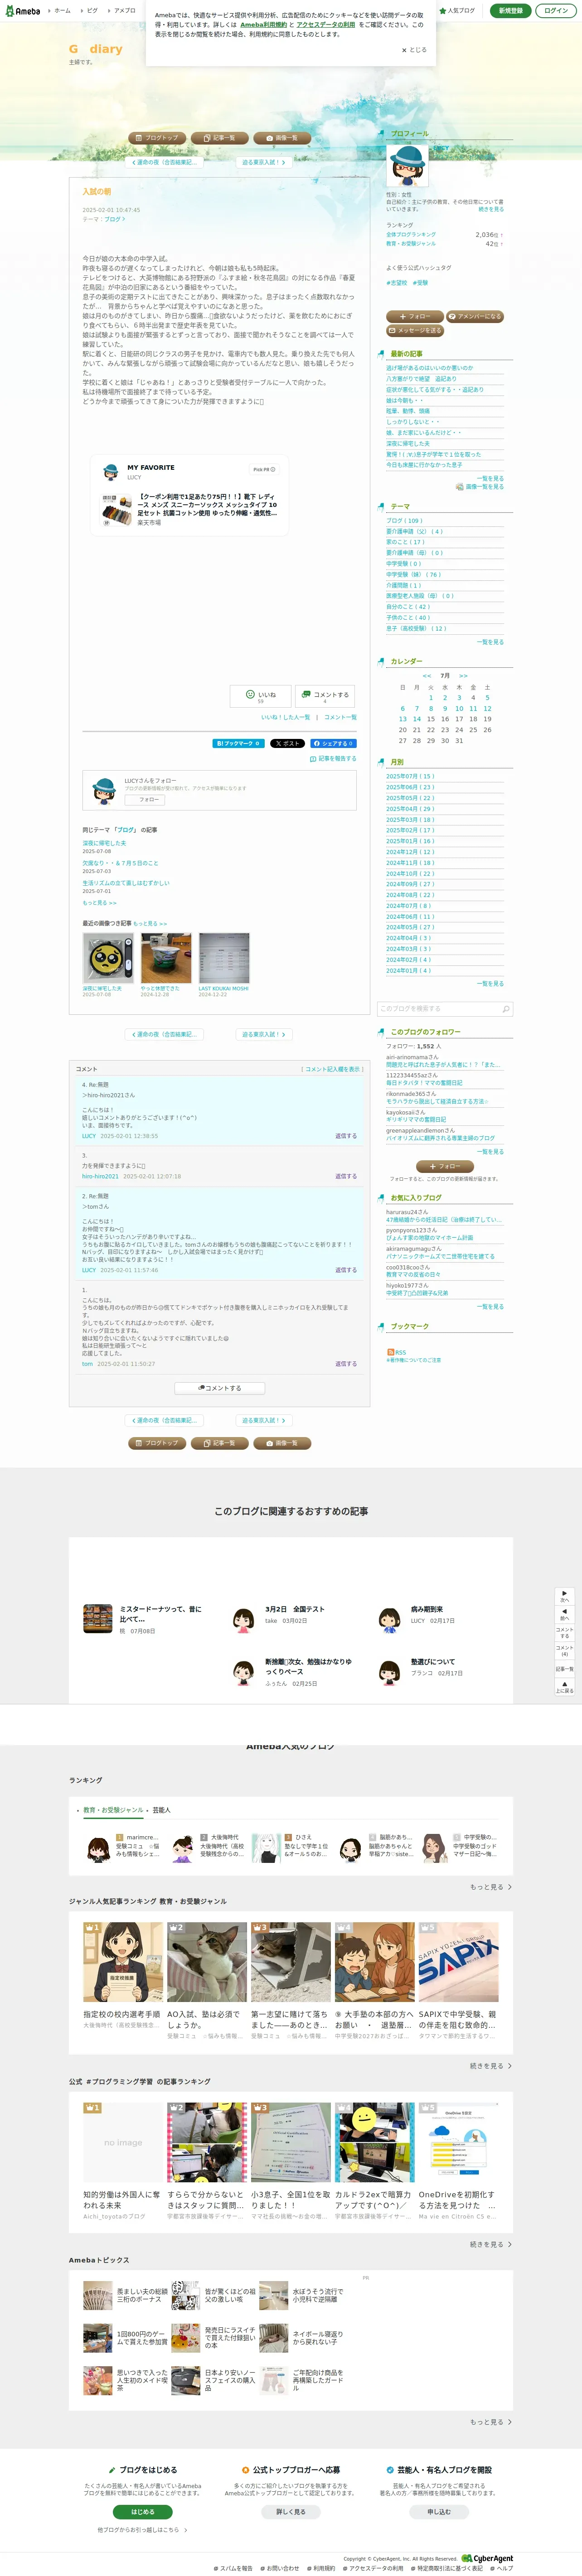This screenshot has width=582, height=2576.
Task: Open the Ameba logo home link
Action: pos(22,10)
